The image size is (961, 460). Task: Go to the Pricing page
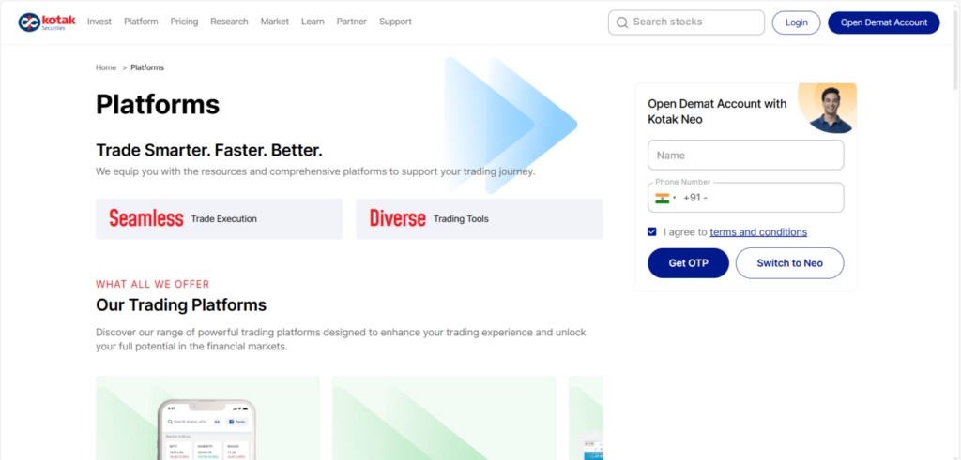click(184, 22)
